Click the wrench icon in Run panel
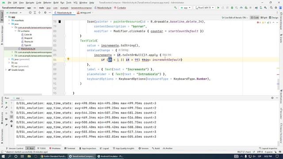 pyautogui.click(x=6, y=107)
